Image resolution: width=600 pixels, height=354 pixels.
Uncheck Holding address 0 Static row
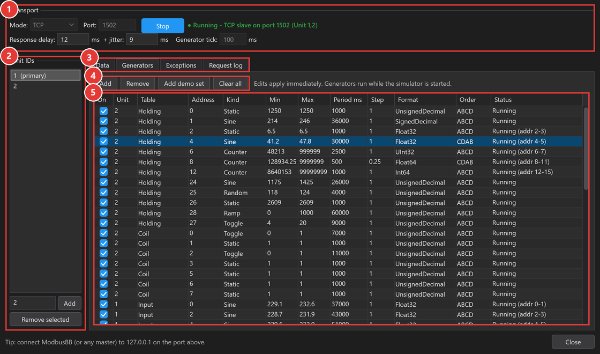pos(104,111)
